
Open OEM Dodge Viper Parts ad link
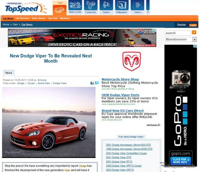coord(120,95)
